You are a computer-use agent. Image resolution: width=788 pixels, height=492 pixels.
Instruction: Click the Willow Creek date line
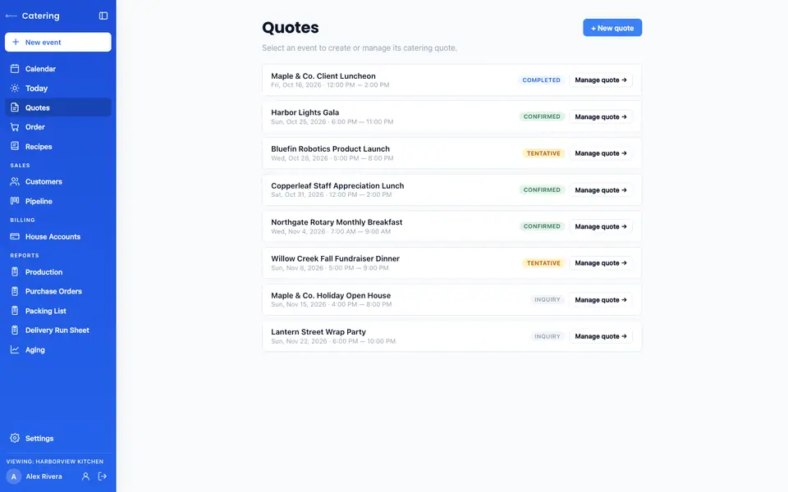330,268
